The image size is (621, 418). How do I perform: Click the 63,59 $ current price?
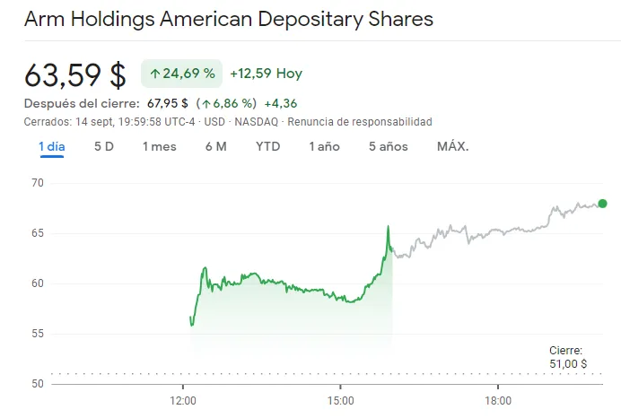(x=75, y=74)
